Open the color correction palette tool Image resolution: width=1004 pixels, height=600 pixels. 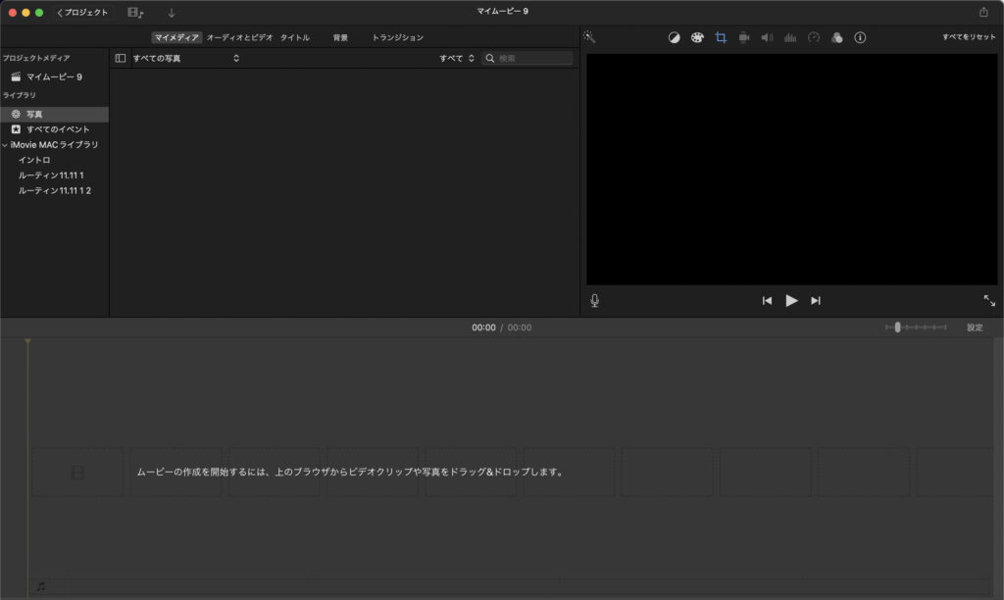point(697,37)
